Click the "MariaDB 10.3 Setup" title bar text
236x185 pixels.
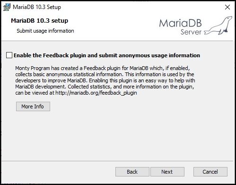37,7
